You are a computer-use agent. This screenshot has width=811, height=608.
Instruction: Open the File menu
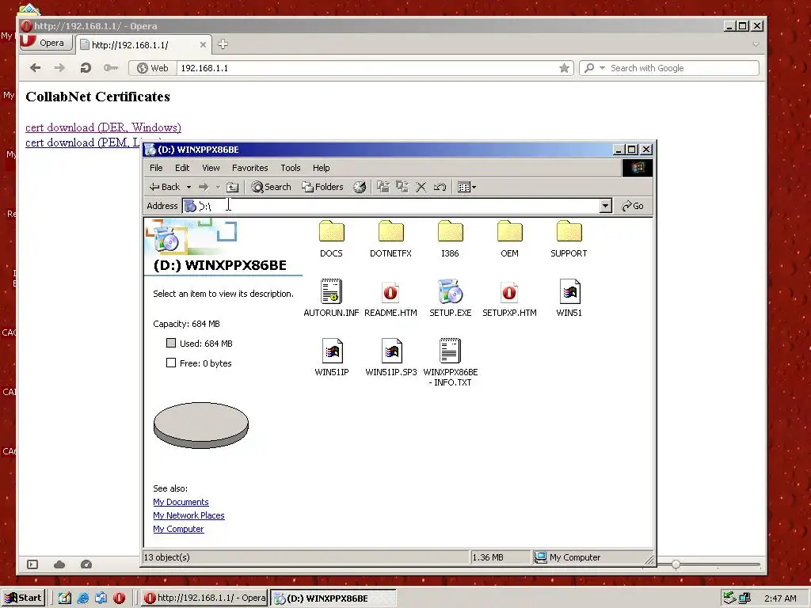coord(156,168)
